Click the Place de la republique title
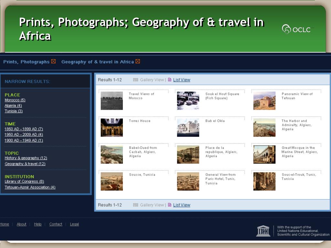 221,152
